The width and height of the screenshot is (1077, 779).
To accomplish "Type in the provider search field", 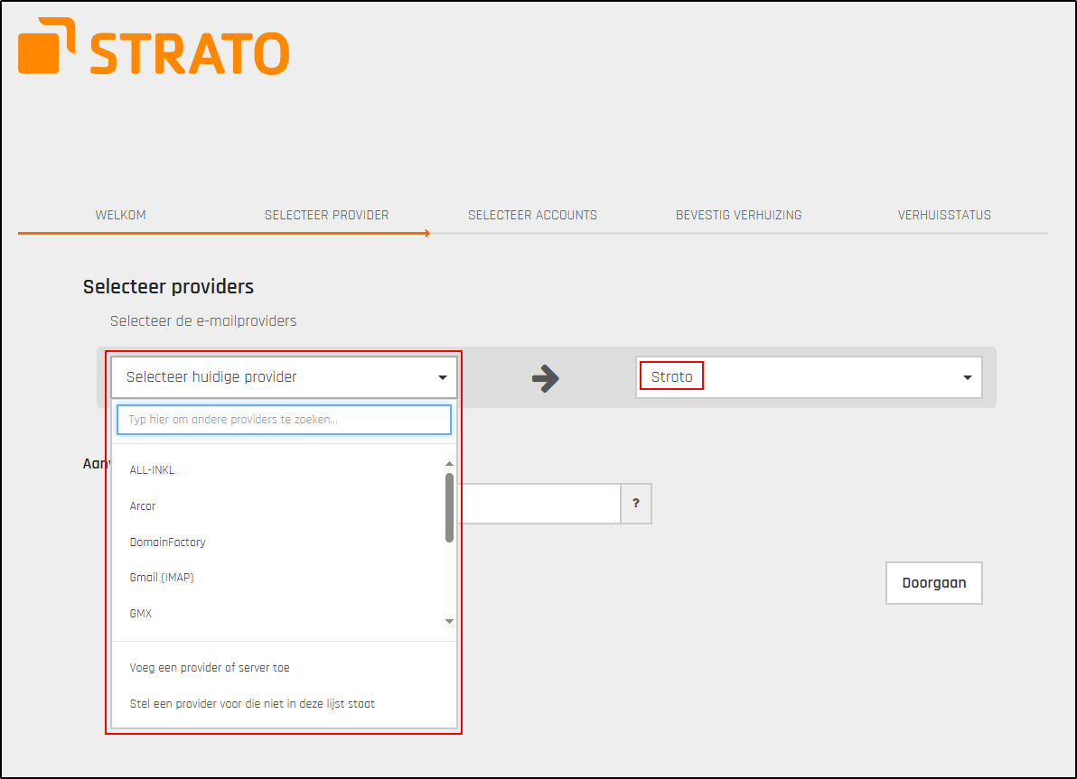I will [283, 420].
